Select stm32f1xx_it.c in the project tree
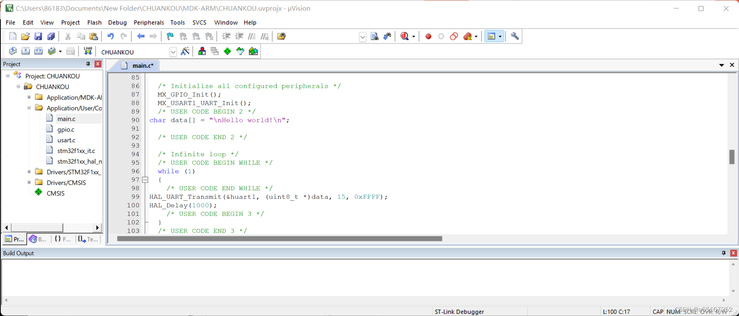The width and height of the screenshot is (739, 316). click(x=76, y=151)
